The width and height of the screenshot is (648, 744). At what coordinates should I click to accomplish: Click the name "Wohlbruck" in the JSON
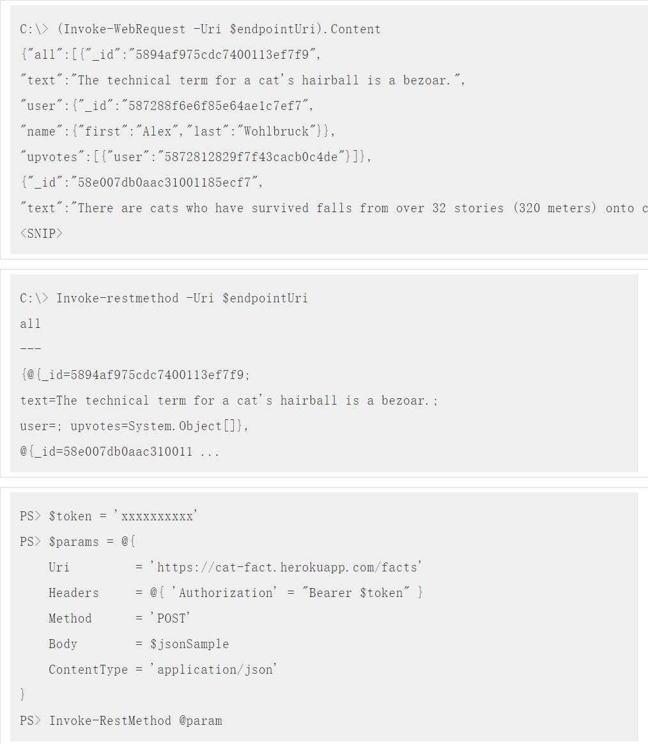tap(281, 132)
